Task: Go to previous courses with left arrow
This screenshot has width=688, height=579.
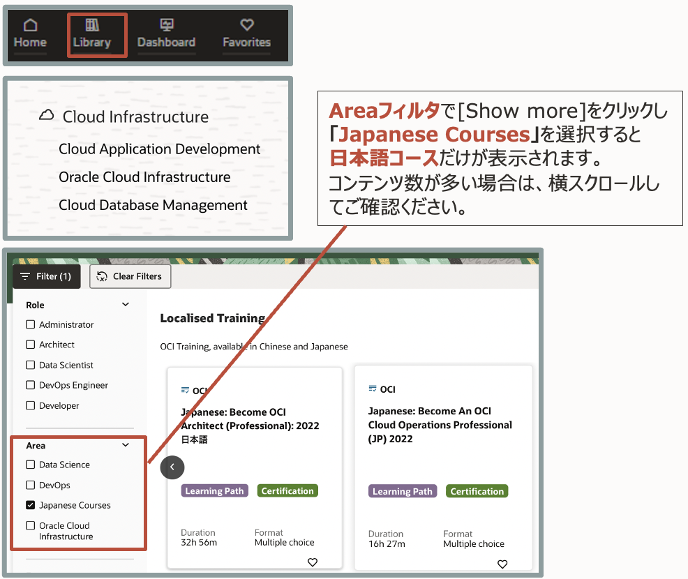Action: (x=172, y=467)
